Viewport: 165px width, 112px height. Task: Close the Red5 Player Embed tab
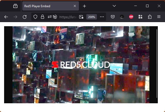(75, 6)
